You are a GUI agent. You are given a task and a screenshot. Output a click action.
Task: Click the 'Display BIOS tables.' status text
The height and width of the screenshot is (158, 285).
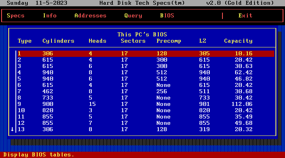pos(39,155)
